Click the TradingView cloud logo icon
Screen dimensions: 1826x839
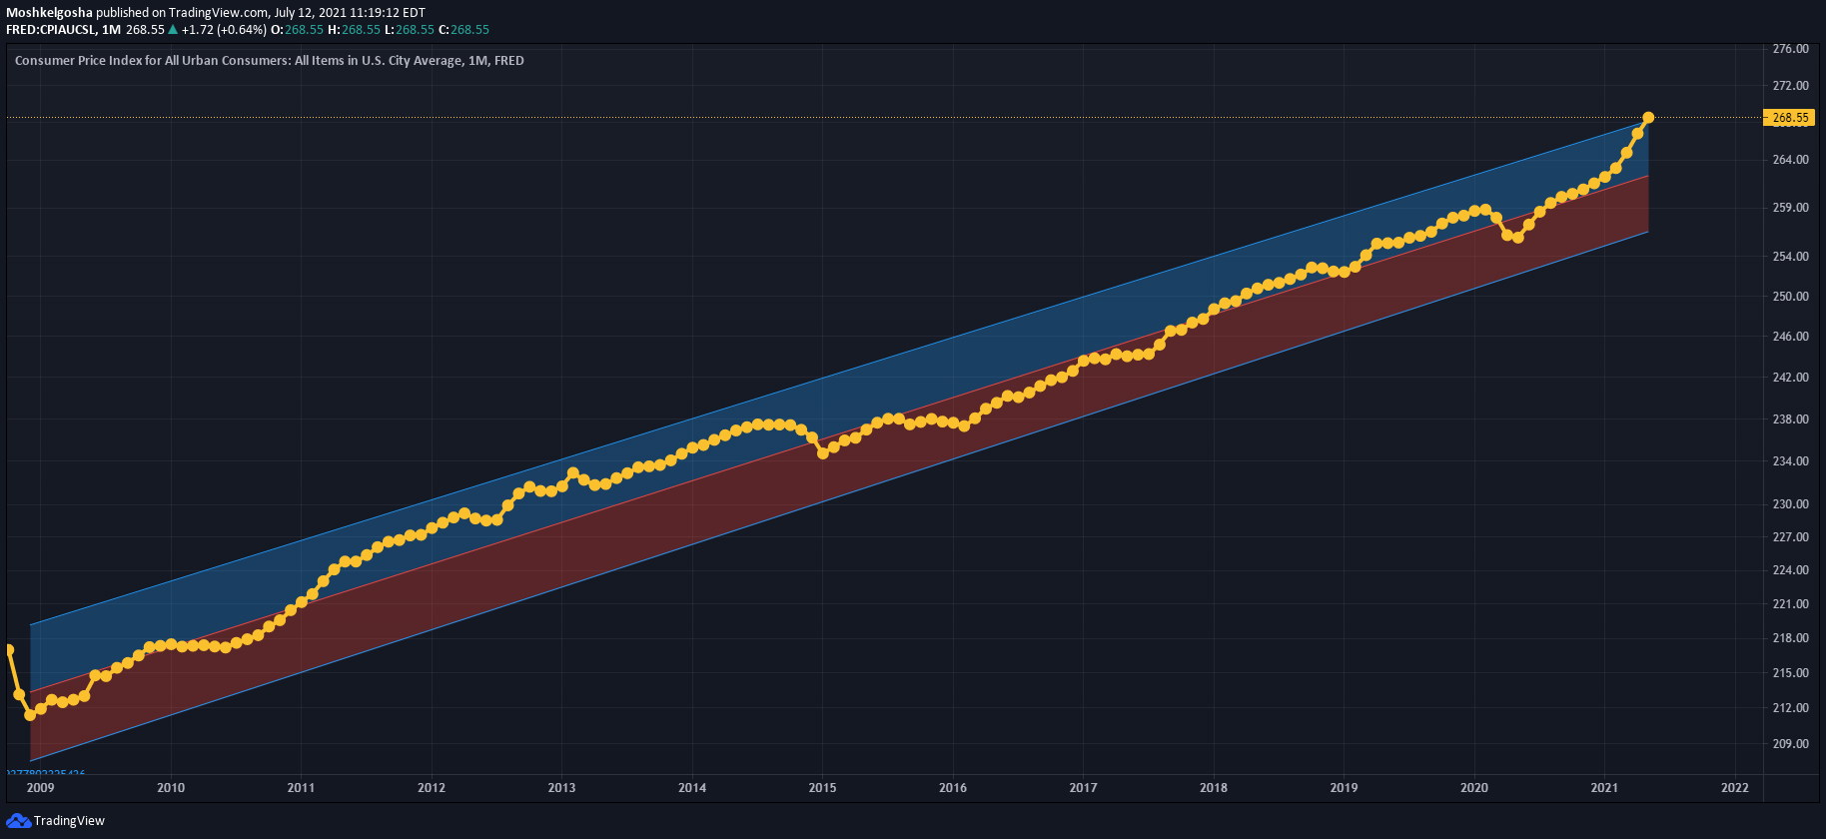18,820
